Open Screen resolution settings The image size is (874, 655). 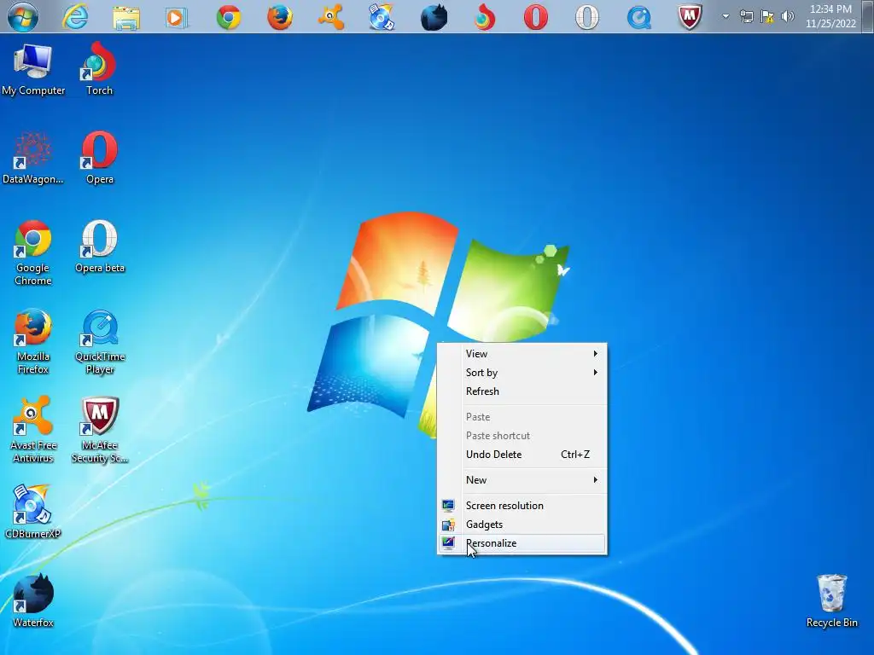coord(521,506)
